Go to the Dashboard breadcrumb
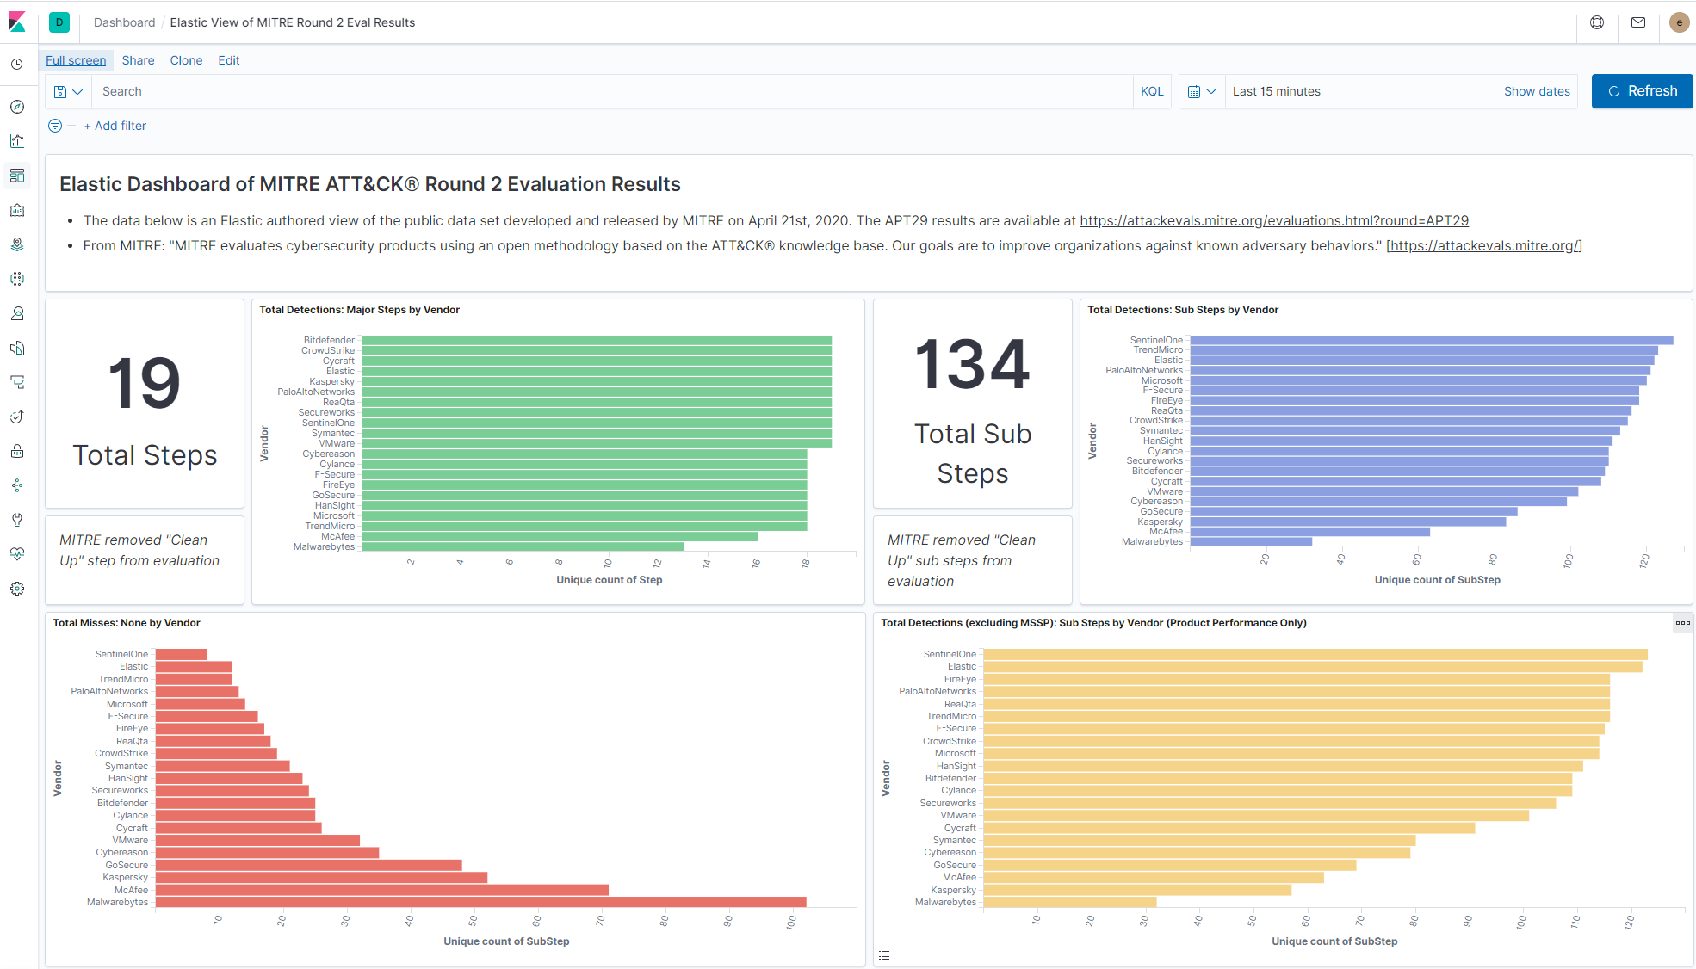Viewport: 1696px width, 969px height. pos(124,22)
